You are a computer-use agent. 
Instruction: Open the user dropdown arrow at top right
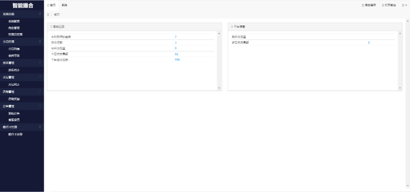(406, 5)
